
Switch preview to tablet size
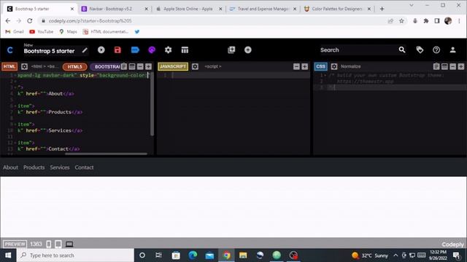(58, 245)
